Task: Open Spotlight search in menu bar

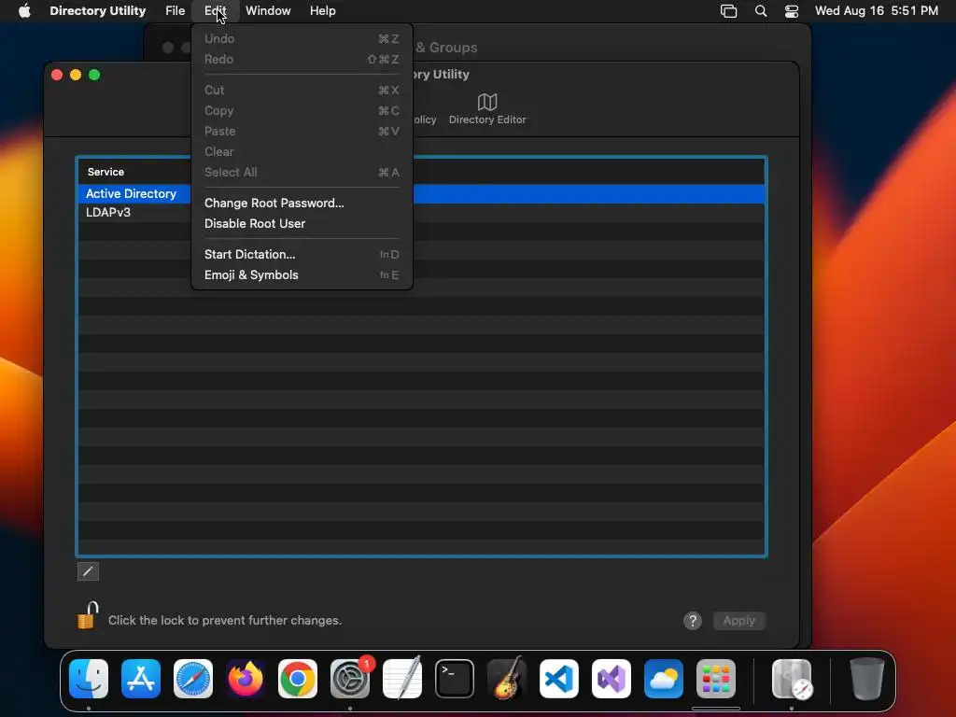Action: coord(760,11)
